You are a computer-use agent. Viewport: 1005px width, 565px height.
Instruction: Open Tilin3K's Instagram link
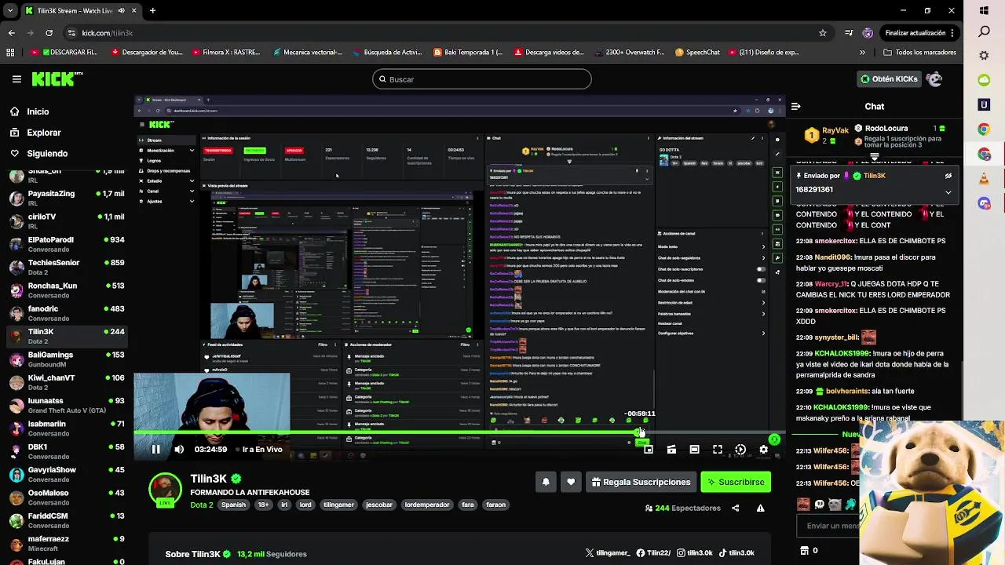pos(694,553)
